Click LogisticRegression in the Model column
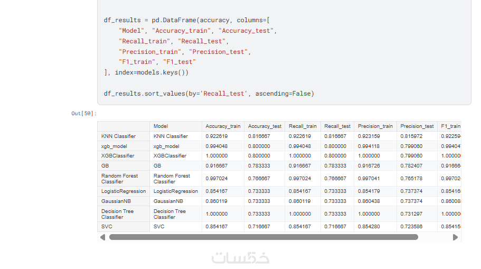The width and height of the screenshot is (481, 269). click(176, 191)
